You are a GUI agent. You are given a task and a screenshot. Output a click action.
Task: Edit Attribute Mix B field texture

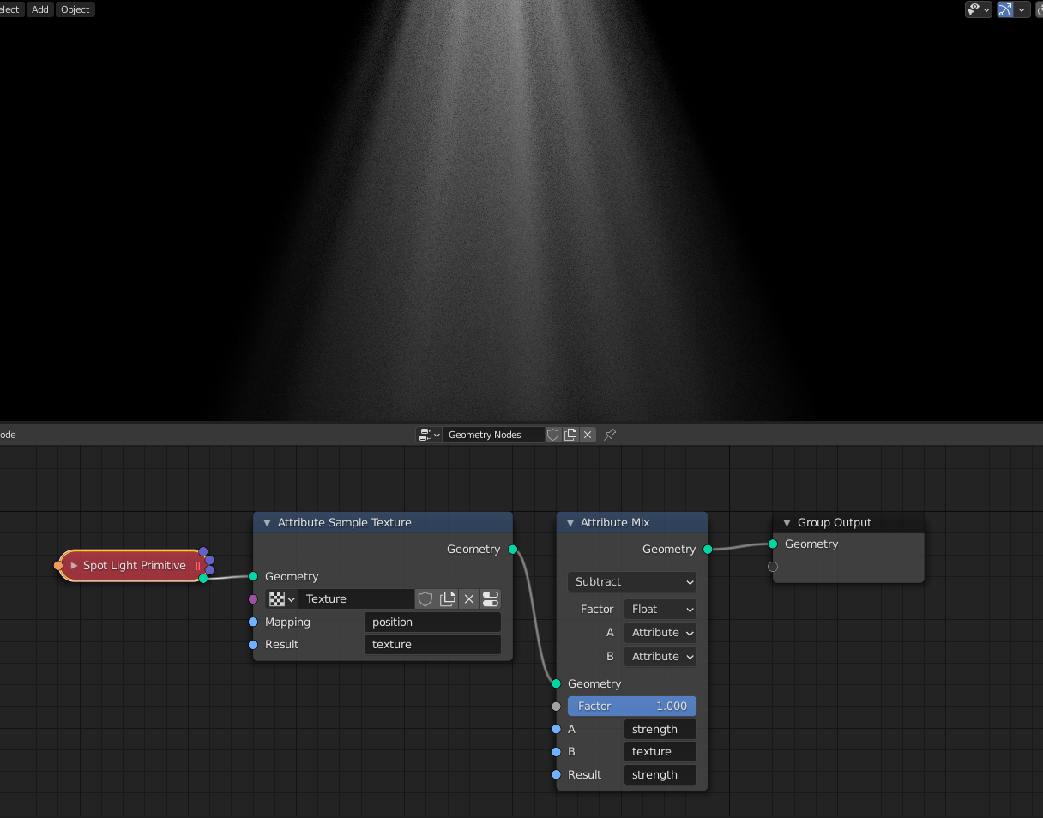tap(660, 751)
